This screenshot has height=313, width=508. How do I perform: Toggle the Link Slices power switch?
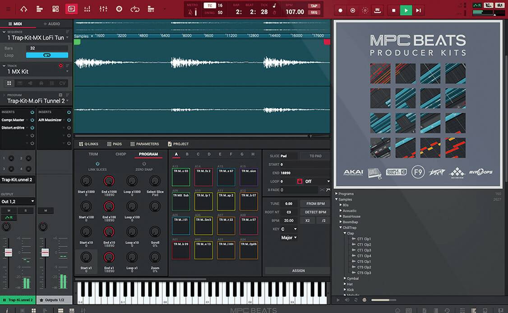[x=97, y=164]
